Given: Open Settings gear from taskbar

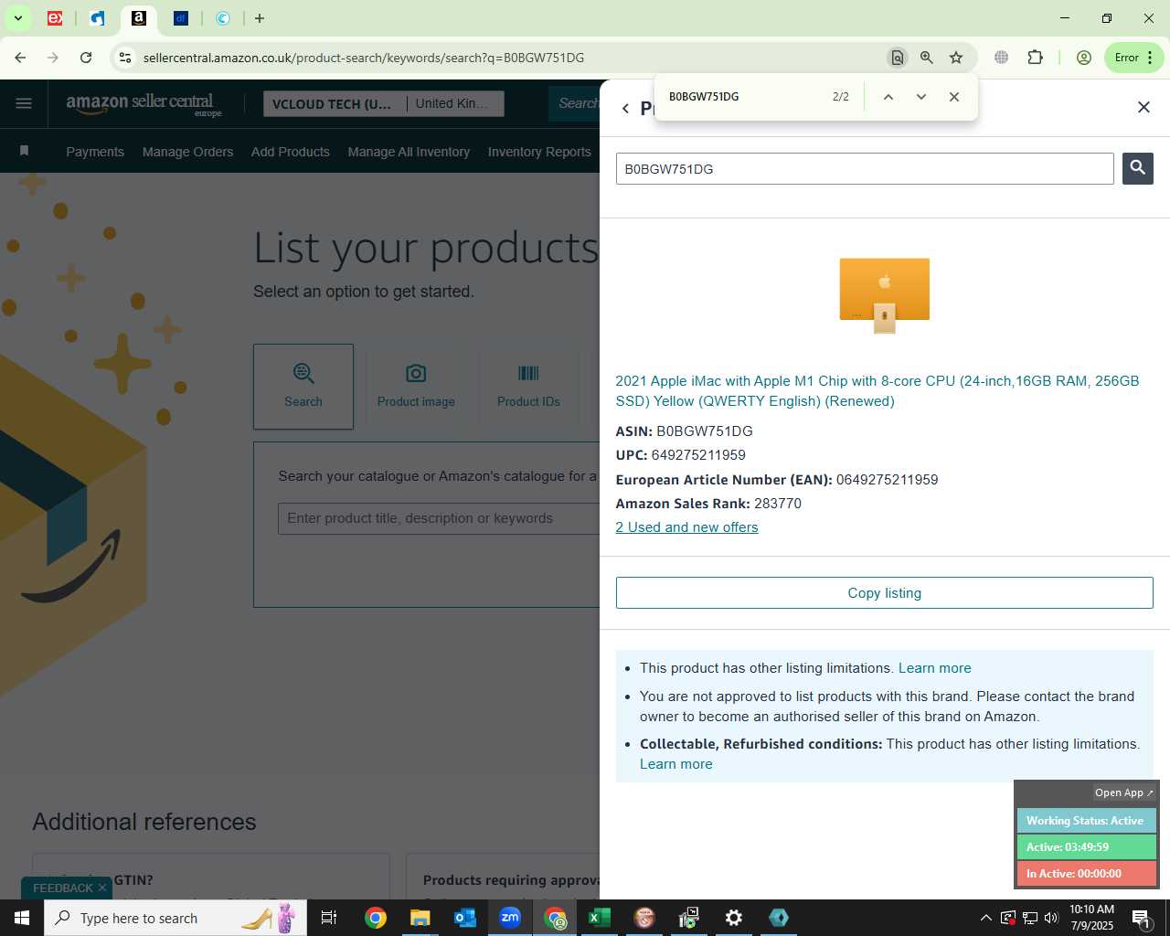Looking at the screenshot, I should [733, 918].
